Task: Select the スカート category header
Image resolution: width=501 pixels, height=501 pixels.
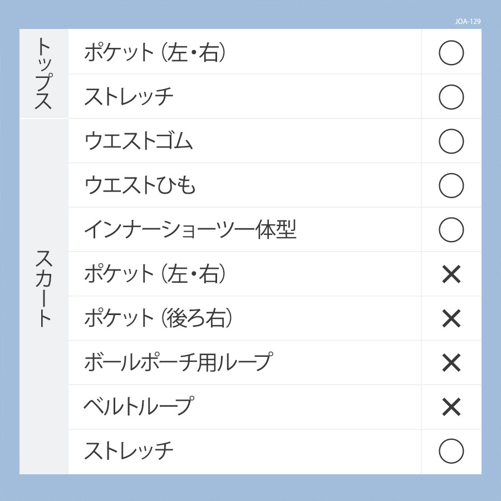Action: click(44, 288)
